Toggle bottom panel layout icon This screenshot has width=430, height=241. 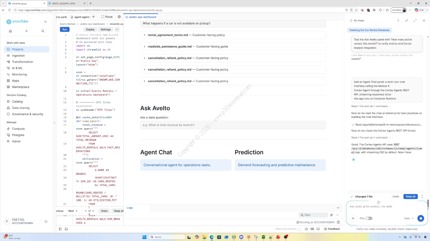click(66, 229)
